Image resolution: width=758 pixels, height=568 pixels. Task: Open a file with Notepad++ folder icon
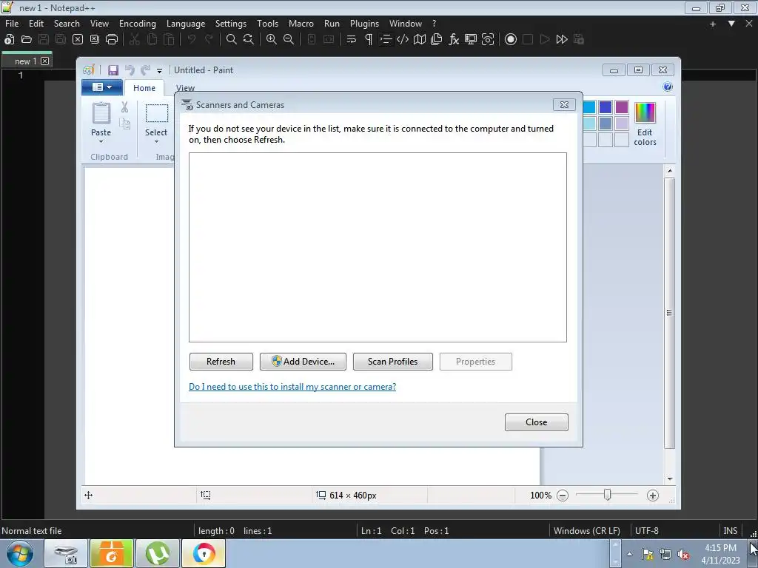click(27, 40)
